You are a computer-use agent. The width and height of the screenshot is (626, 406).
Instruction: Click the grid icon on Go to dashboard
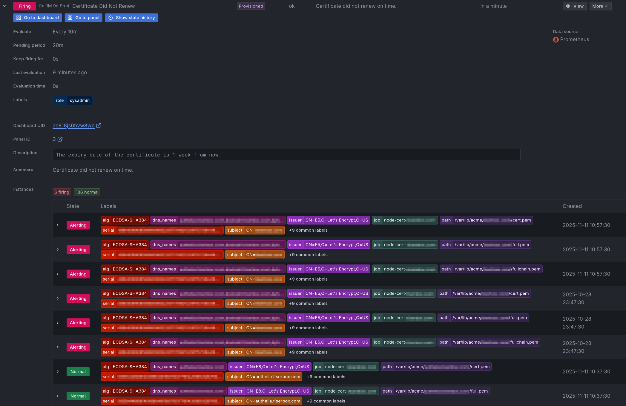point(19,18)
